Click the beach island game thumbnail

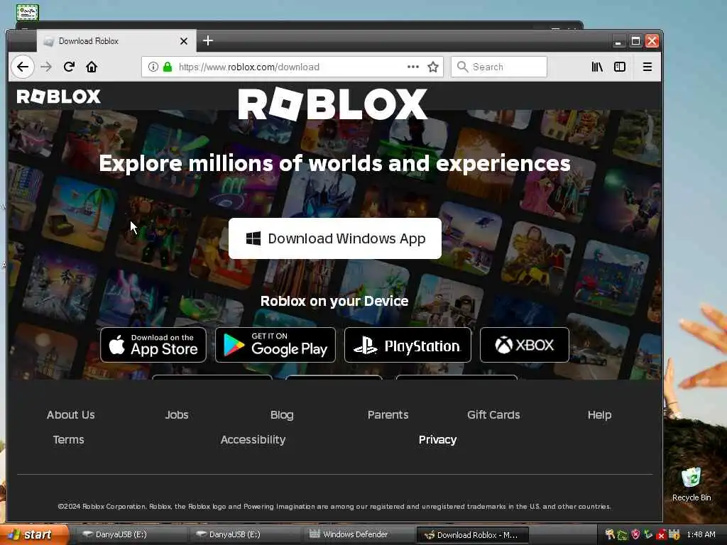(x=80, y=214)
